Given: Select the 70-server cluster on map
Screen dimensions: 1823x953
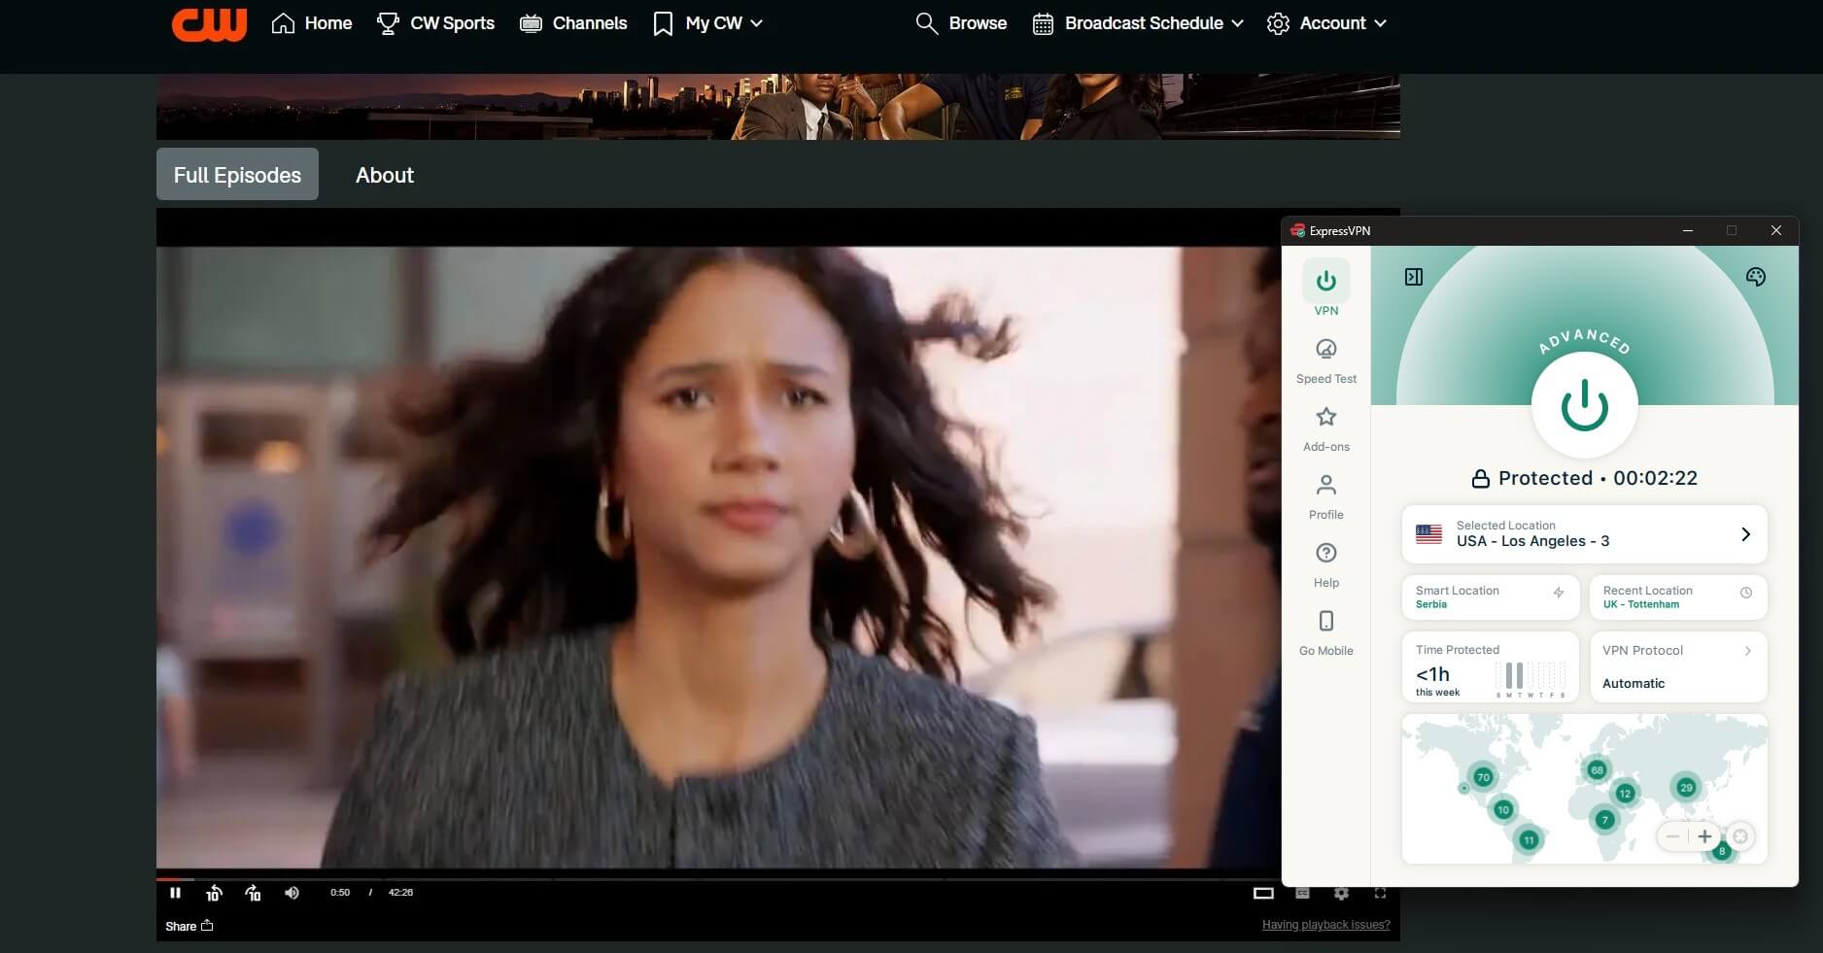Looking at the screenshot, I should 1483,777.
